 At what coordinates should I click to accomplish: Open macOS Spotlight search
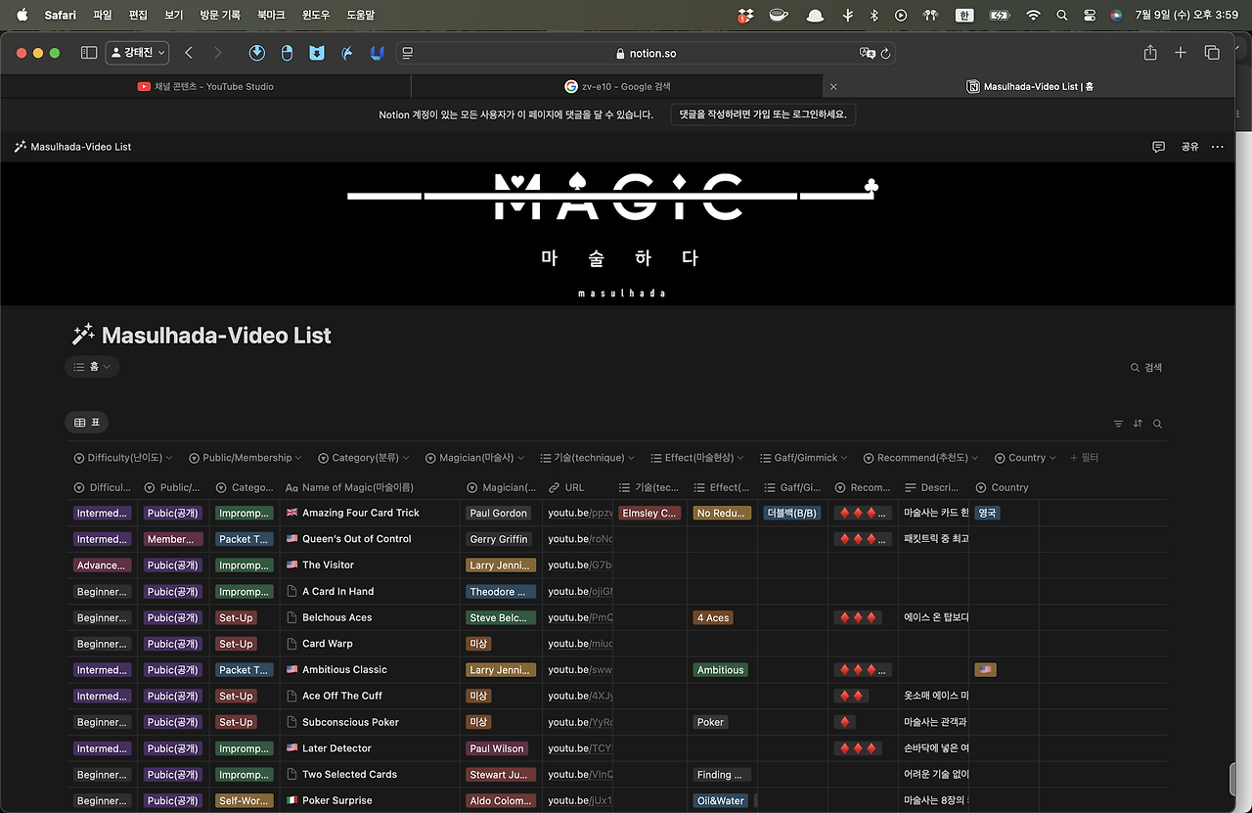pos(1061,15)
